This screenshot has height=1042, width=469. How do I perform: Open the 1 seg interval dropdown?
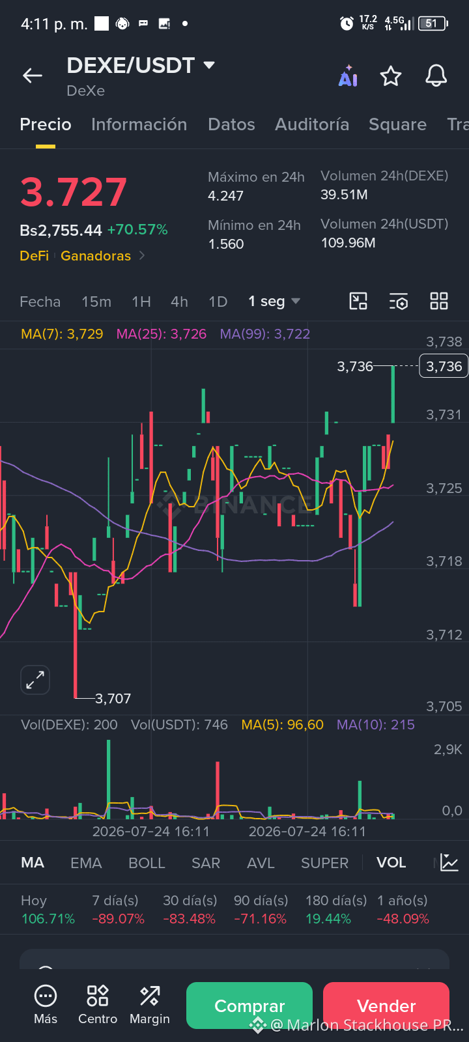click(274, 302)
